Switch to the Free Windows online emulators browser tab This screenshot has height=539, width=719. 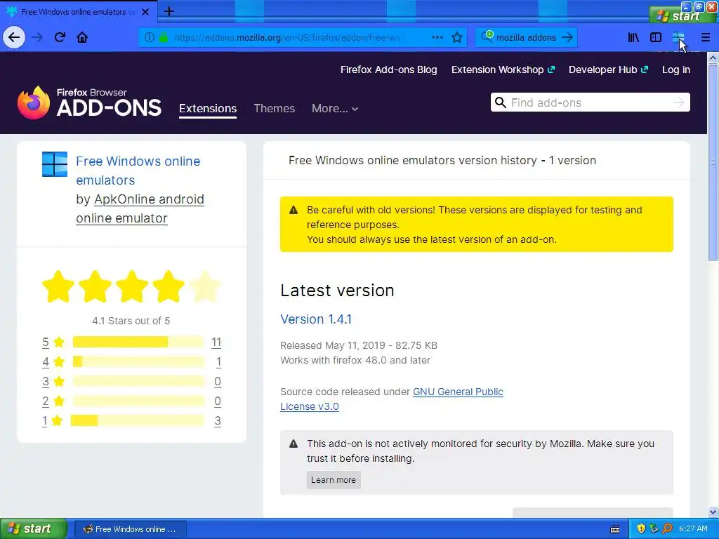click(79, 12)
